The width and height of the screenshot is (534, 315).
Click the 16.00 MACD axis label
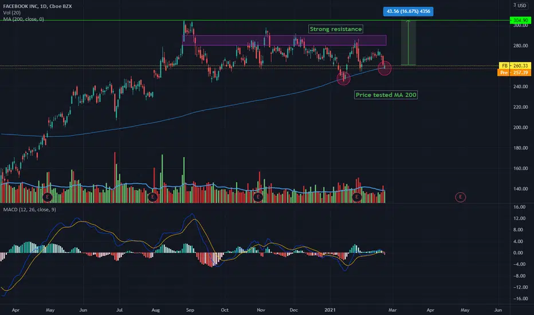tap(519, 207)
